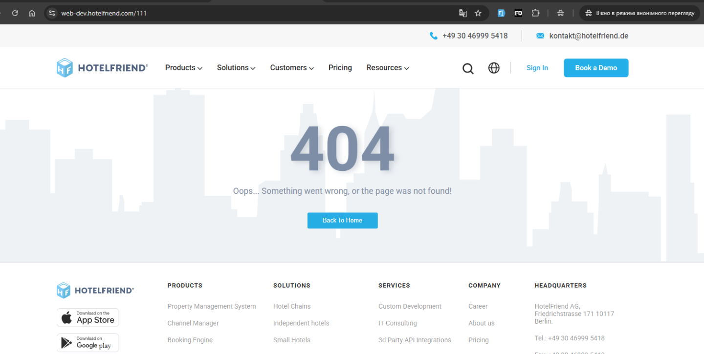Screen dimensions: 704x354
Task: Click the search magnifier icon in header
Action: (468, 68)
